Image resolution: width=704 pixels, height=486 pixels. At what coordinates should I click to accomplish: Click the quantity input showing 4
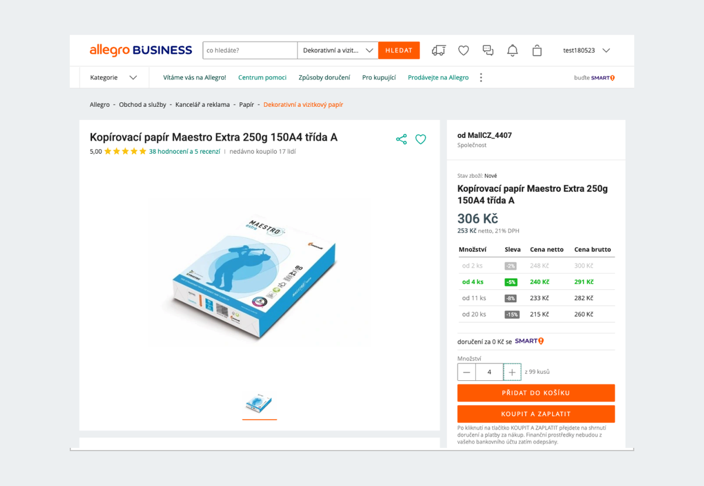[489, 372]
